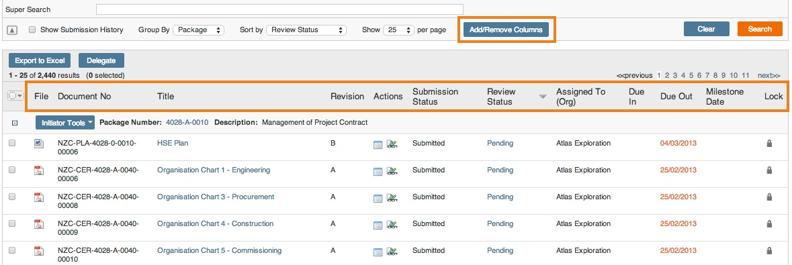Open the Sort by Review Status dropdown
This screenshot has width=792, height=265.
306,30
